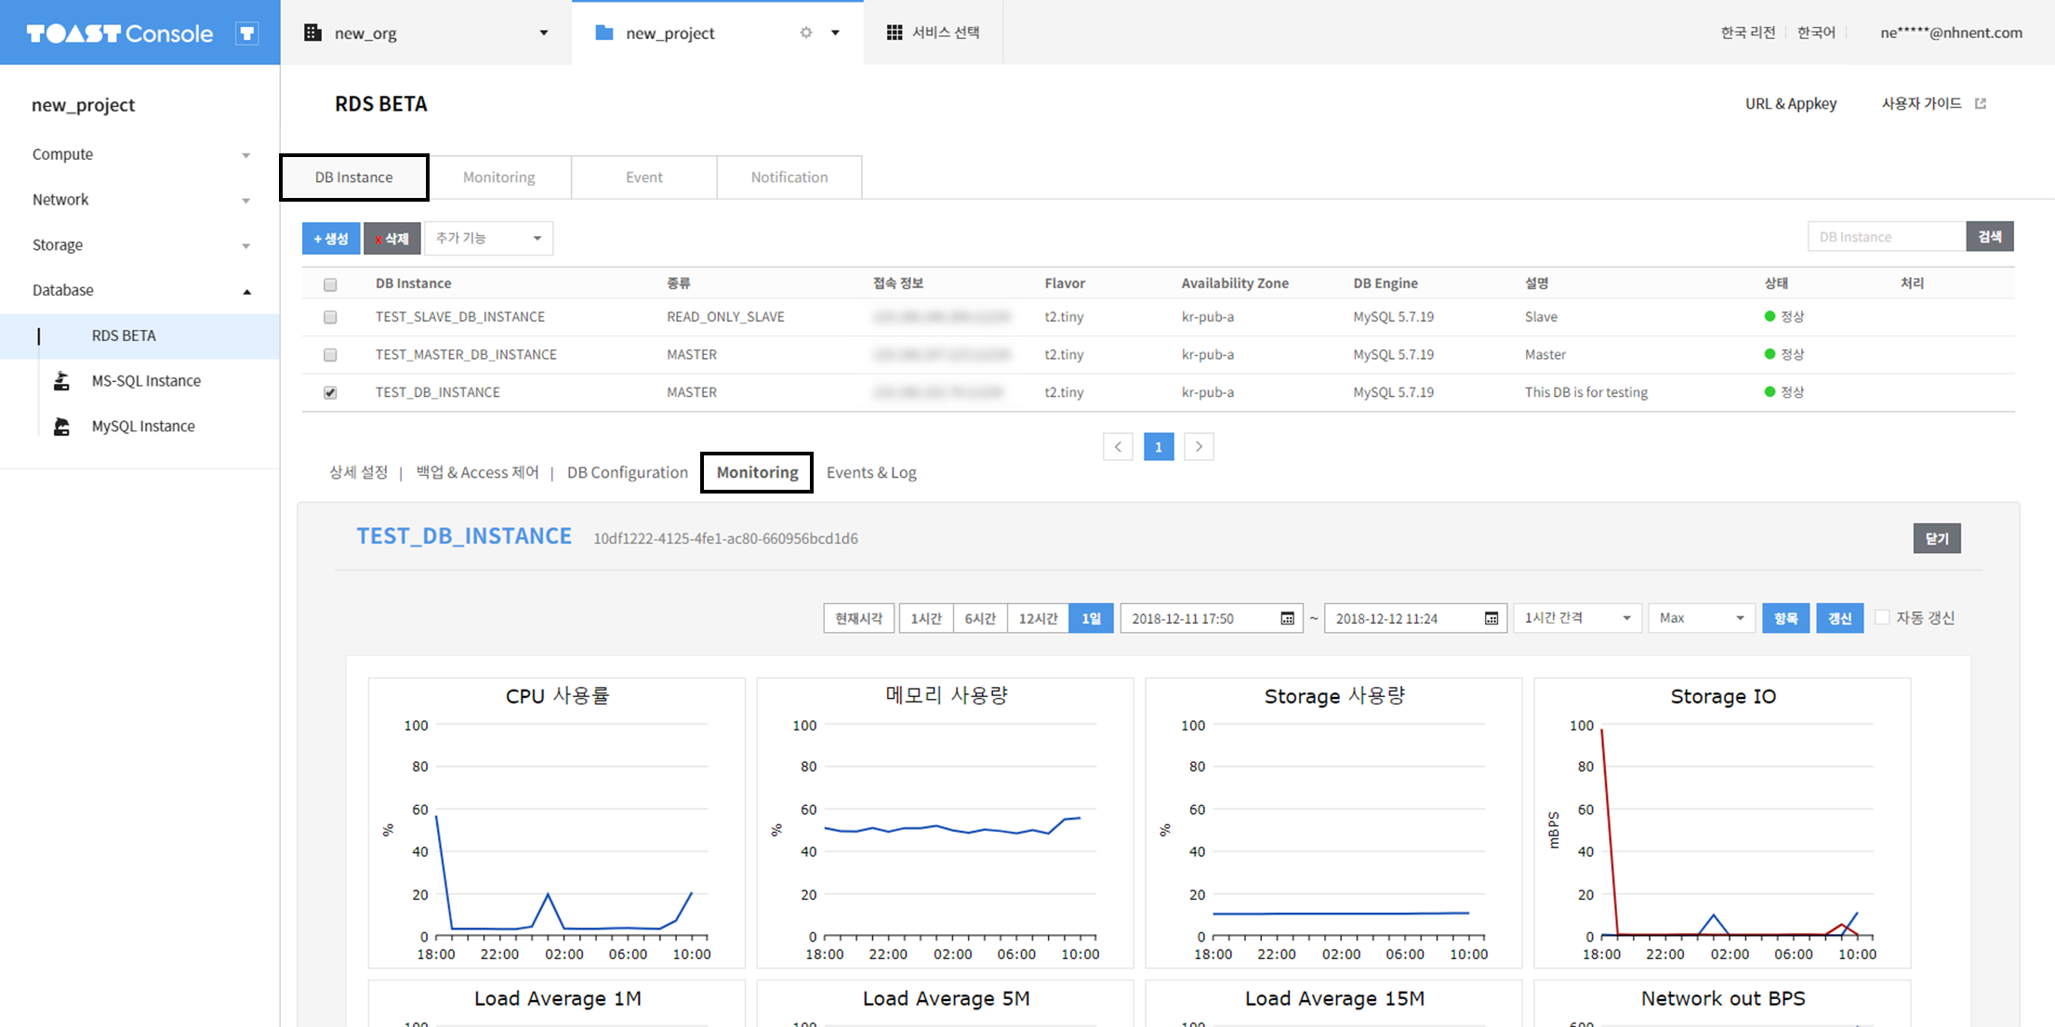Select the 12시간 range button

coord(1038,618)
